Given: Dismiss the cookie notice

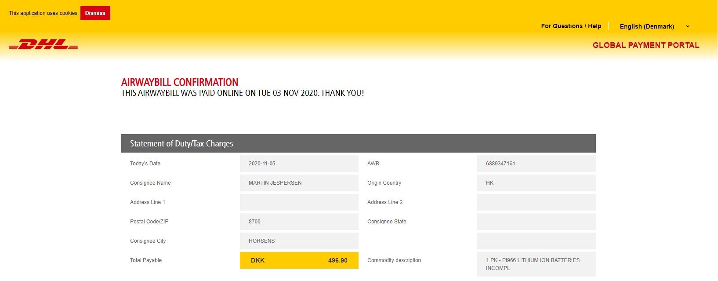Looking at the screenshot, I should pos(95,13).
